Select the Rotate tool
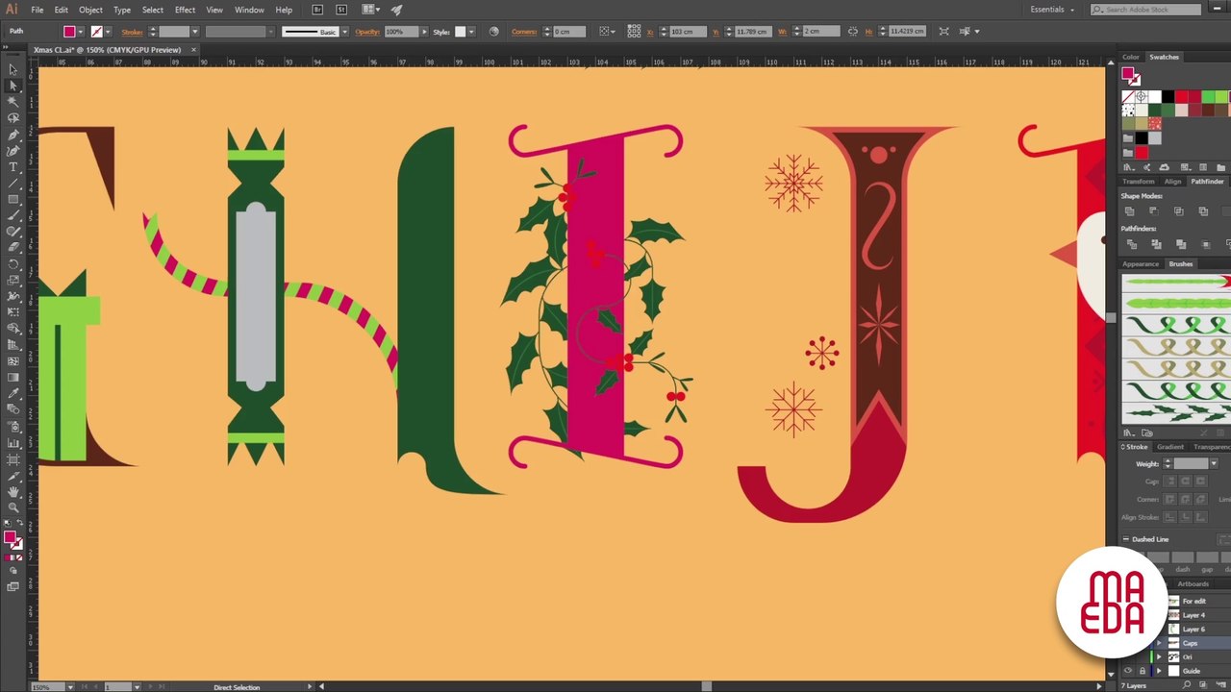This screenshot has width=1231, height=692. coord(13,264)
